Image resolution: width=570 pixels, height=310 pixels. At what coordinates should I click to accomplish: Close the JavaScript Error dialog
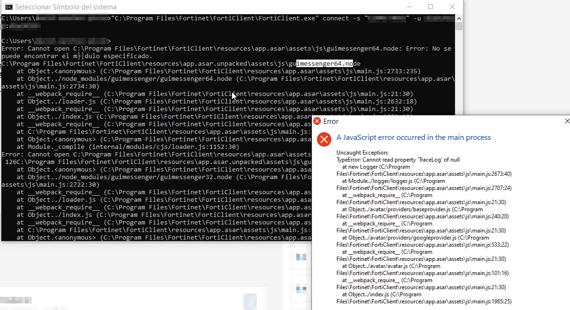[x=567, y=121]
